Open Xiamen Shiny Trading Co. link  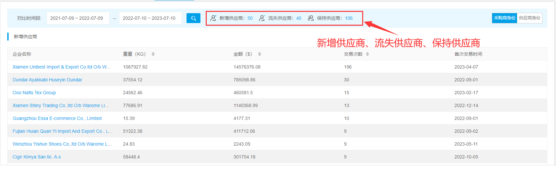[x=61, y=105]
